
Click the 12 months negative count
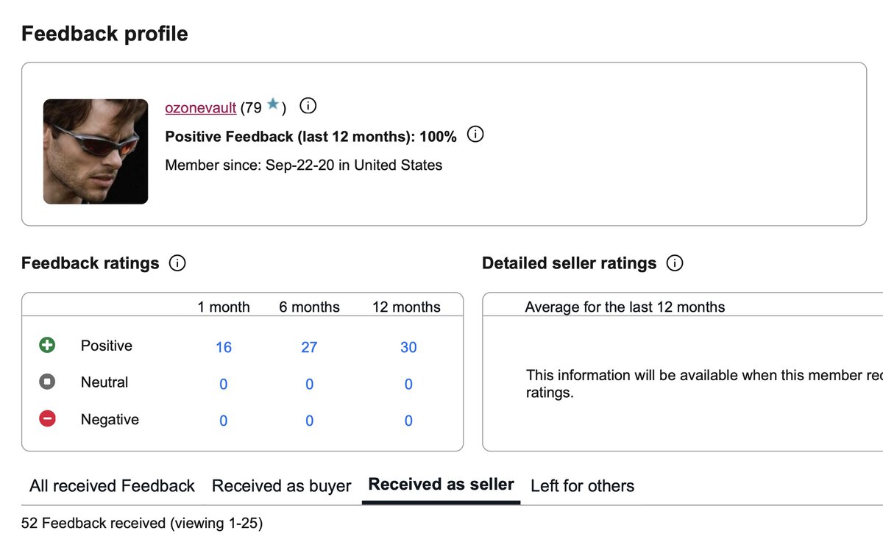408,421
